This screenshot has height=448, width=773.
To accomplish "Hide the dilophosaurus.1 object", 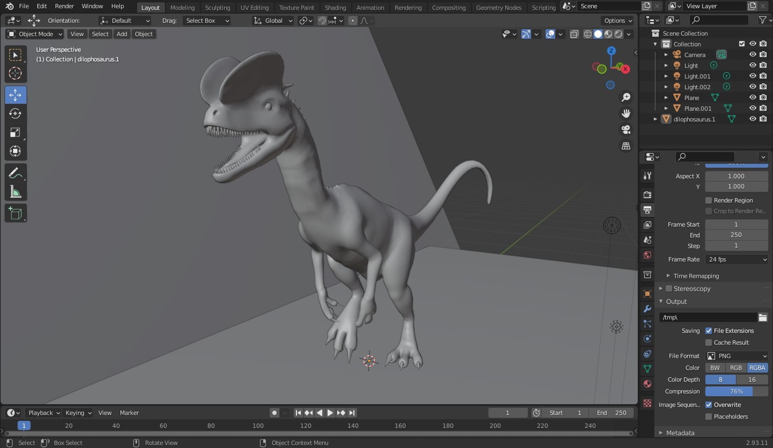I will coord(753,119).
